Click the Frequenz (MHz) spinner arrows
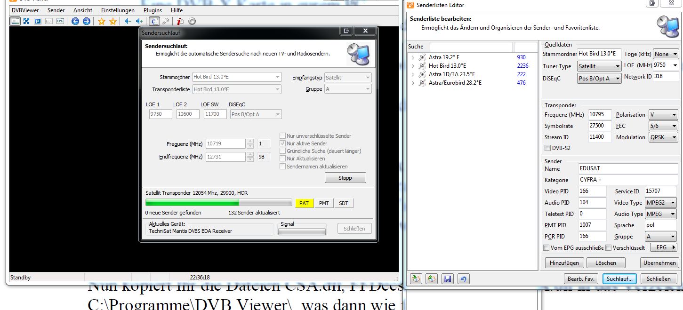This screenshot has width=683, height=310. [x=250, y=143]
